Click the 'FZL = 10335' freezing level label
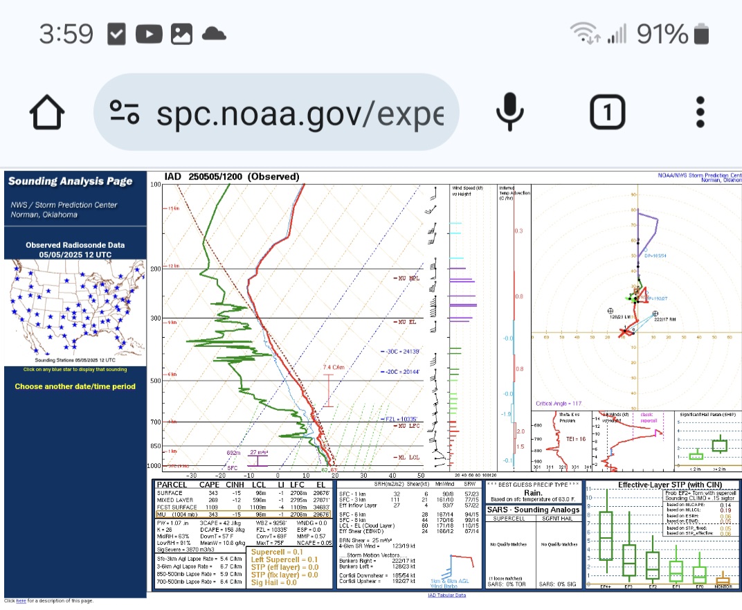The width and height of the screenshot is (742, 610). pos(399,420)
